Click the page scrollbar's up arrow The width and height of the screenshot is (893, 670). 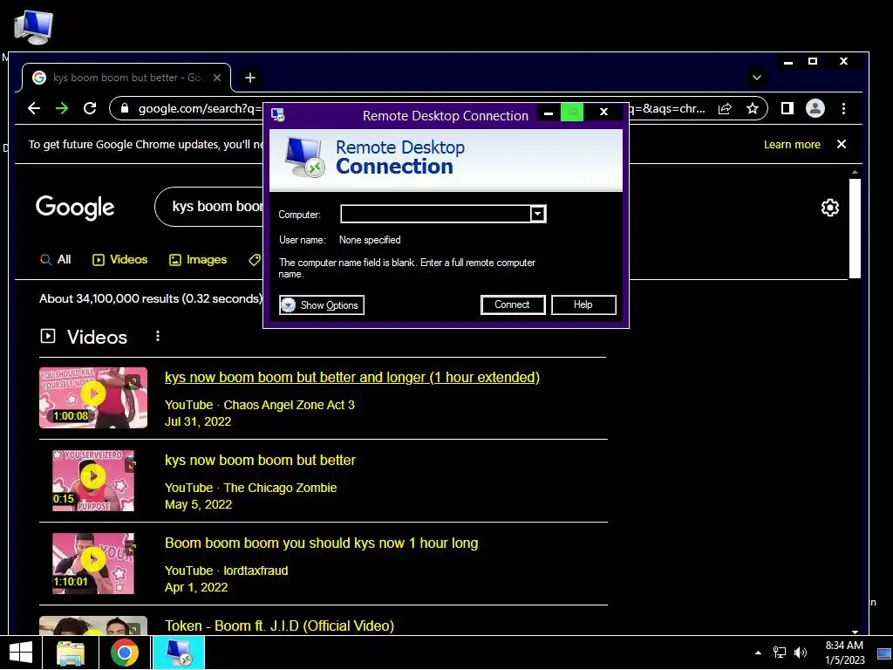click(x=855, y=172)
